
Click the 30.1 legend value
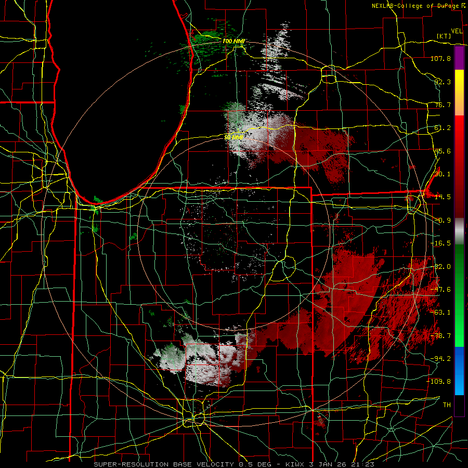click(x=443, y=174)
